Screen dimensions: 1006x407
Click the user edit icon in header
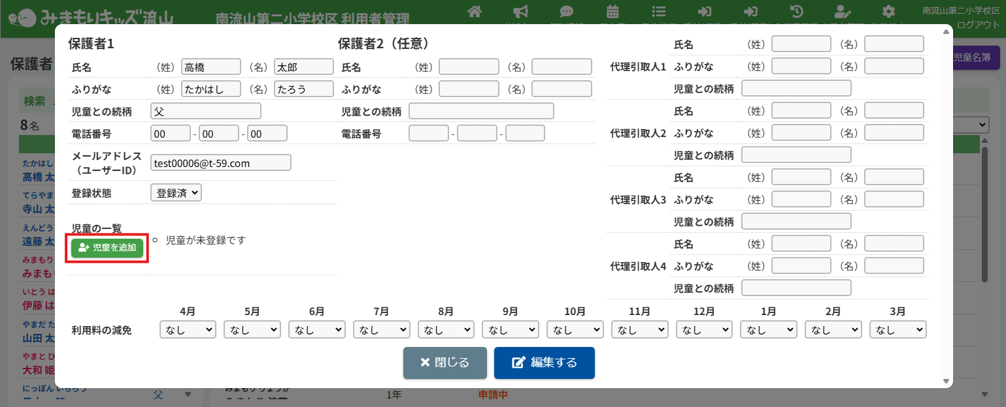click(842, 12)
